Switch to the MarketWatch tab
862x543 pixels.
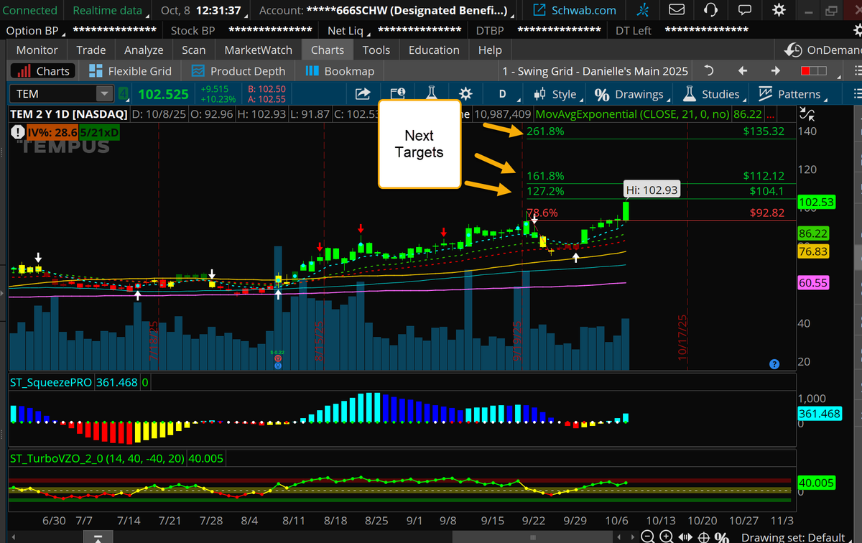coord(258,50)
